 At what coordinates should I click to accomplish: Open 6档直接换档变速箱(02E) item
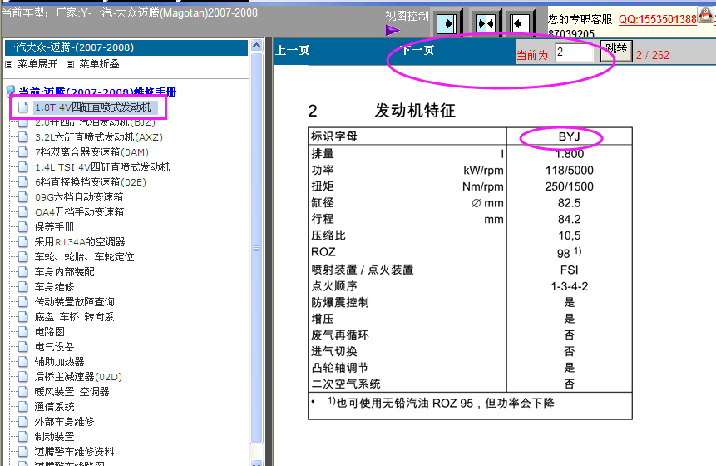point(91,182)
